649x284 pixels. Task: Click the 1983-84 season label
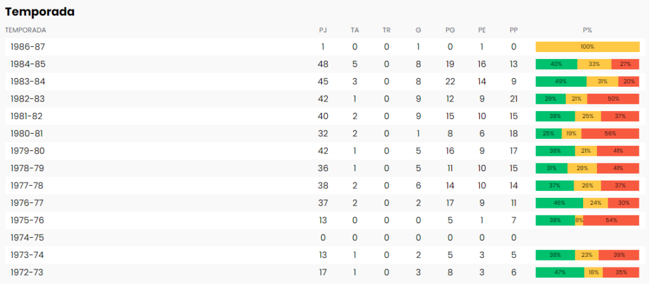point(28,82)
